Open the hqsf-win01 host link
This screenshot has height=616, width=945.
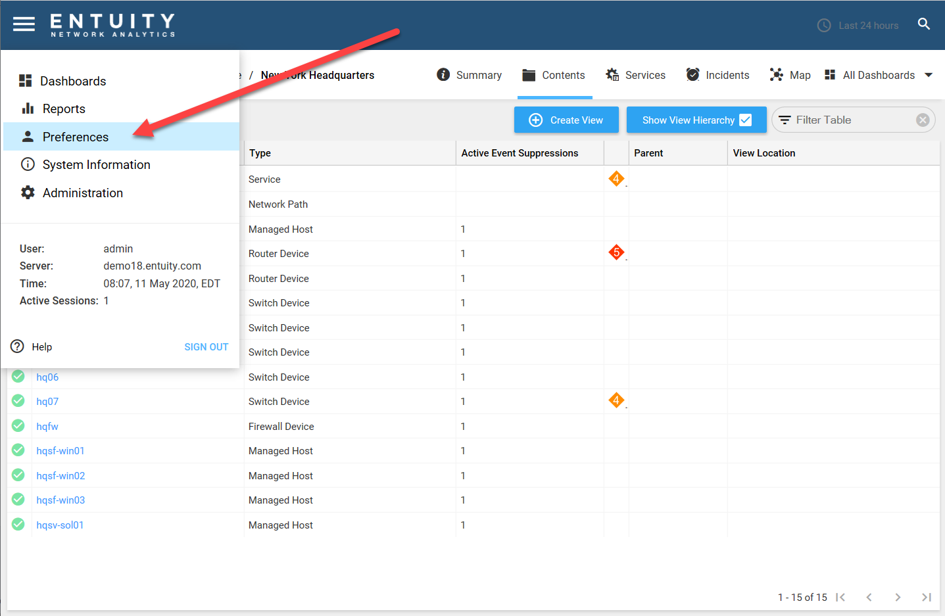click(x=61, y=450)
